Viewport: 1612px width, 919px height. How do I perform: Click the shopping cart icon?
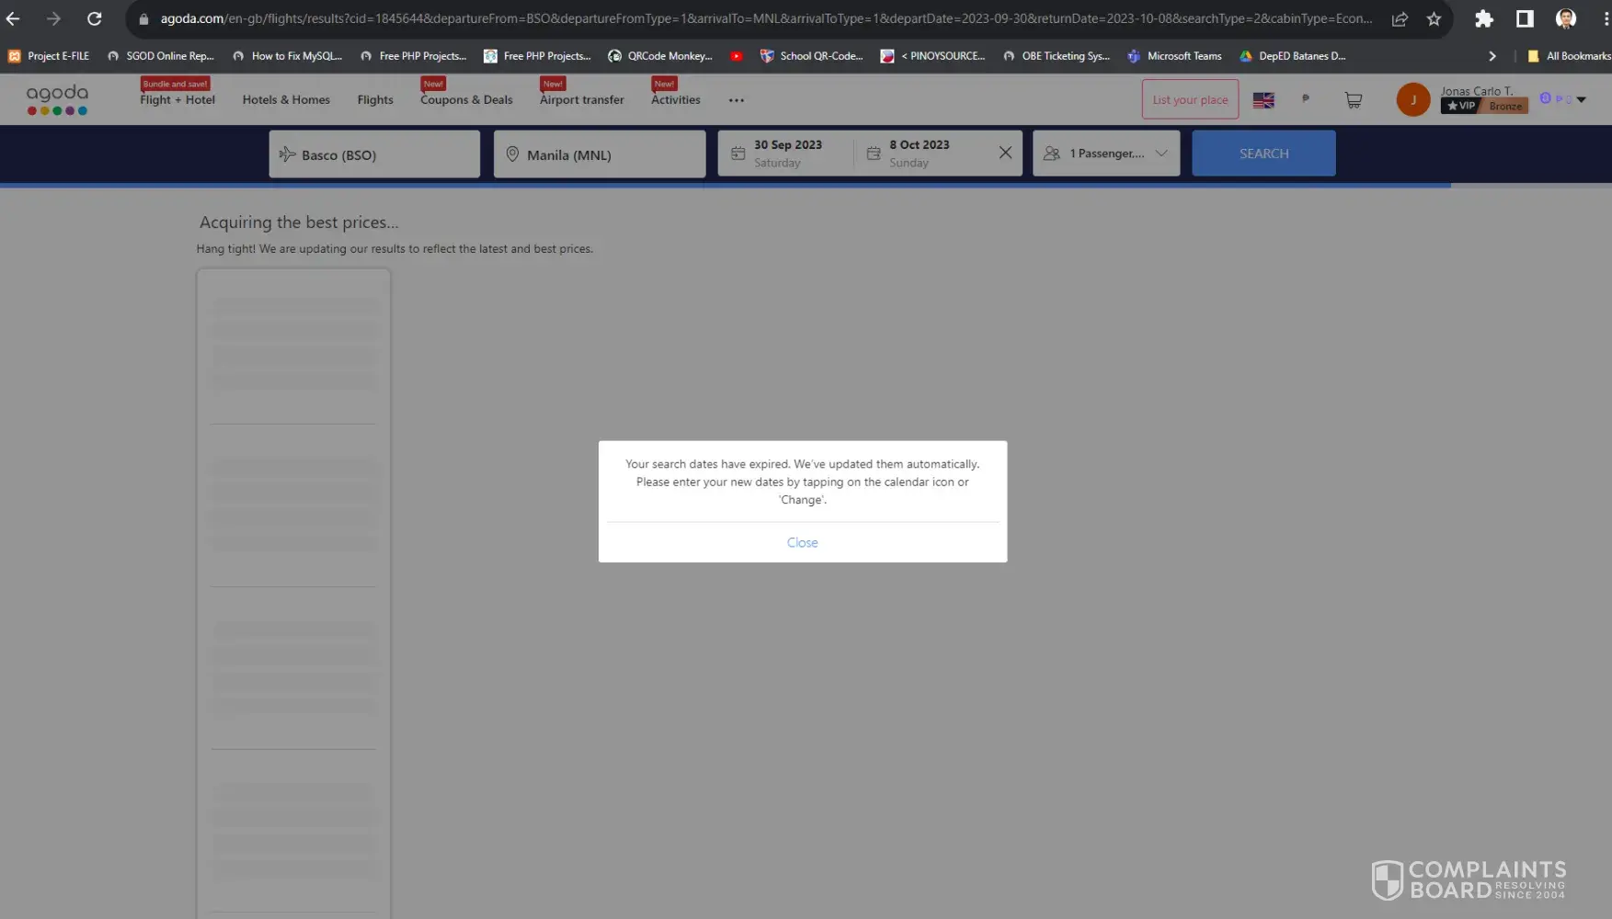click(1353, 100)
